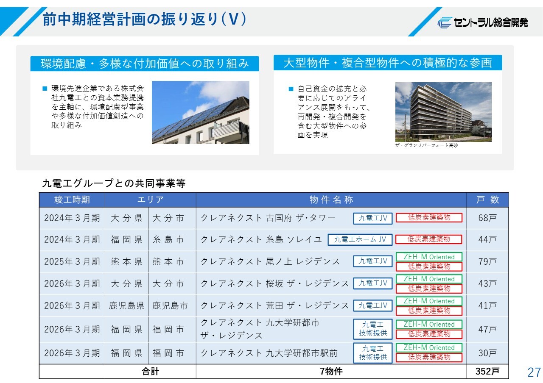Click the 鹿児島県 area cell
543x383 pixels.
[x=127, y=305]
